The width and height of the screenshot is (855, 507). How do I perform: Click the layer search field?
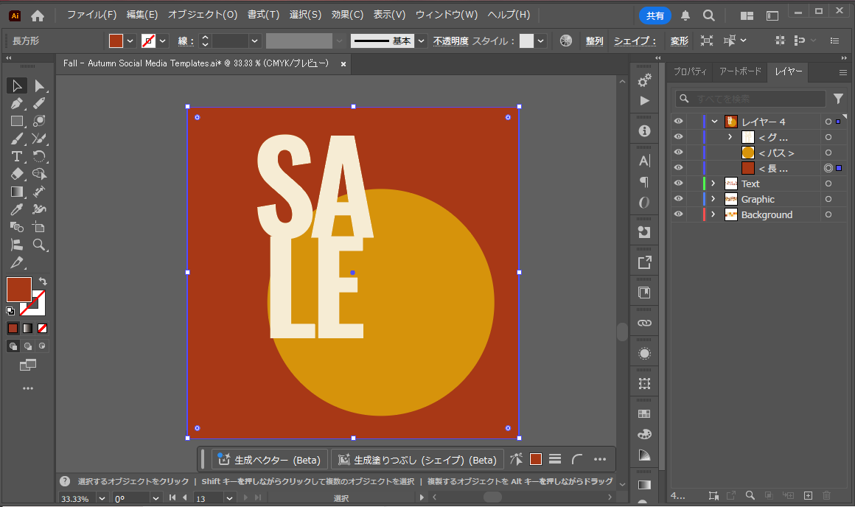pyautogui.click(x=750, y=99)
